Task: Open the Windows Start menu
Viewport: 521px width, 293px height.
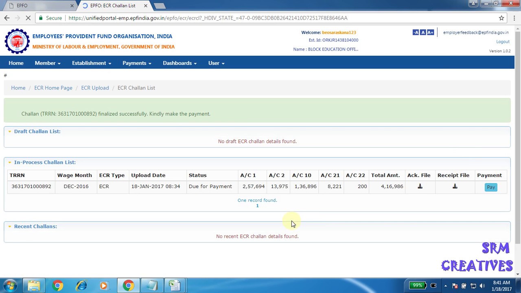Action: (10, 286)
